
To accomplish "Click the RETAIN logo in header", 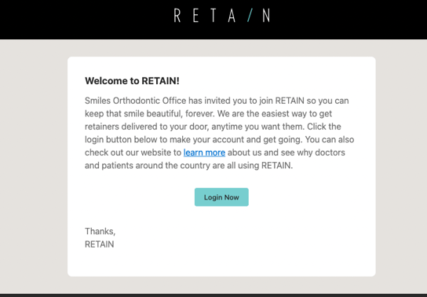I will [x=222, y=16].
